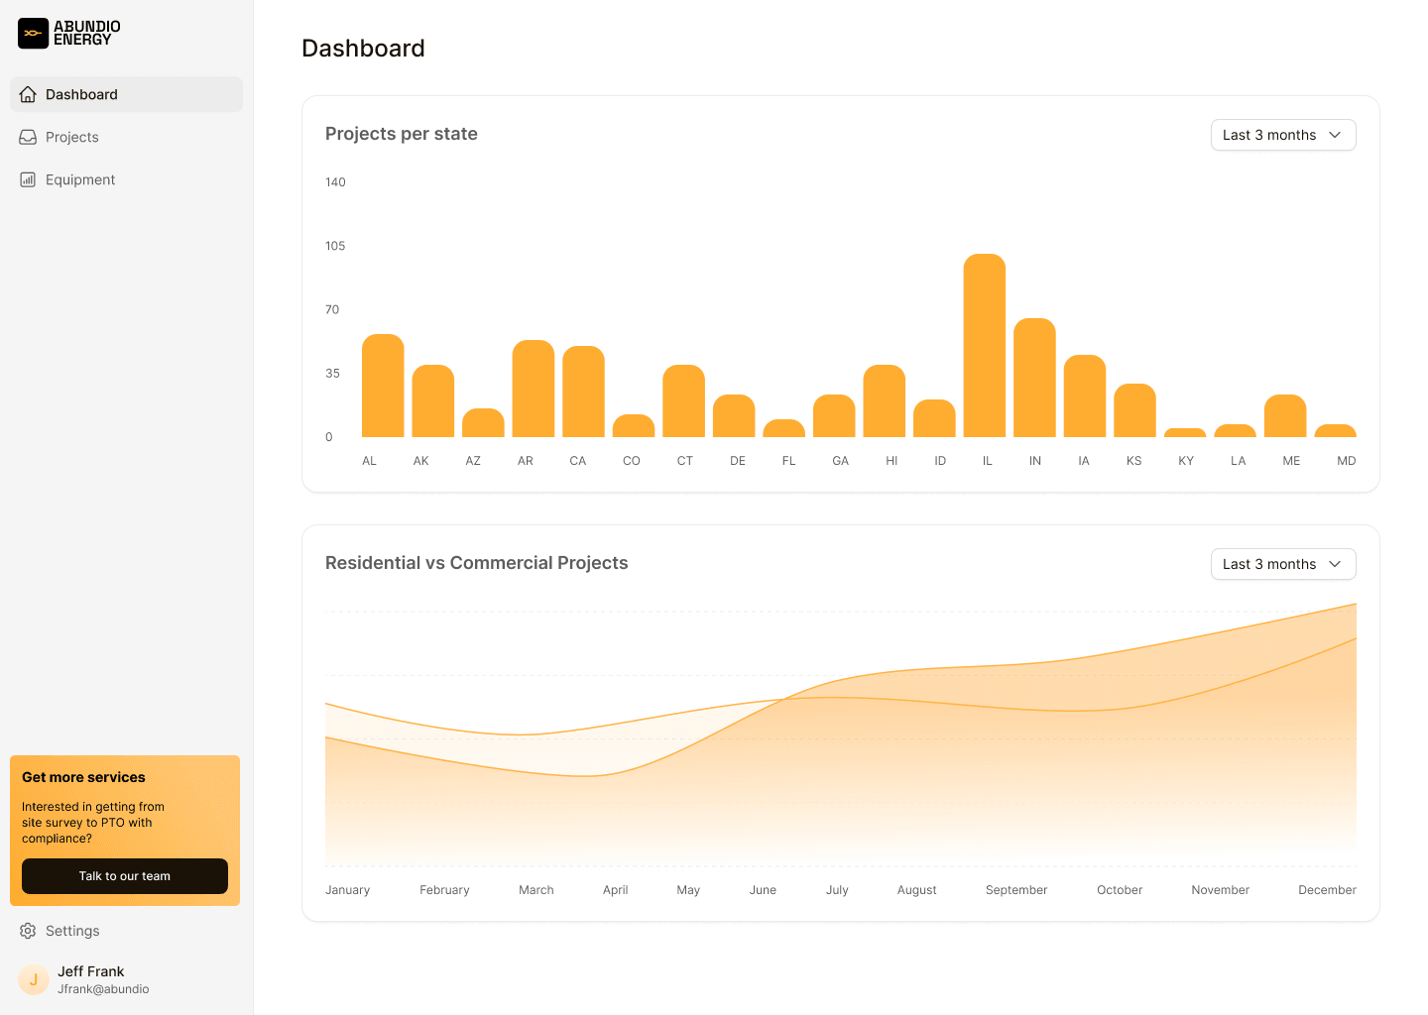The height and width of the screenshot is (1015, 1428).
Task: Click the Dashboard home icon
Action: pos(28,94)
